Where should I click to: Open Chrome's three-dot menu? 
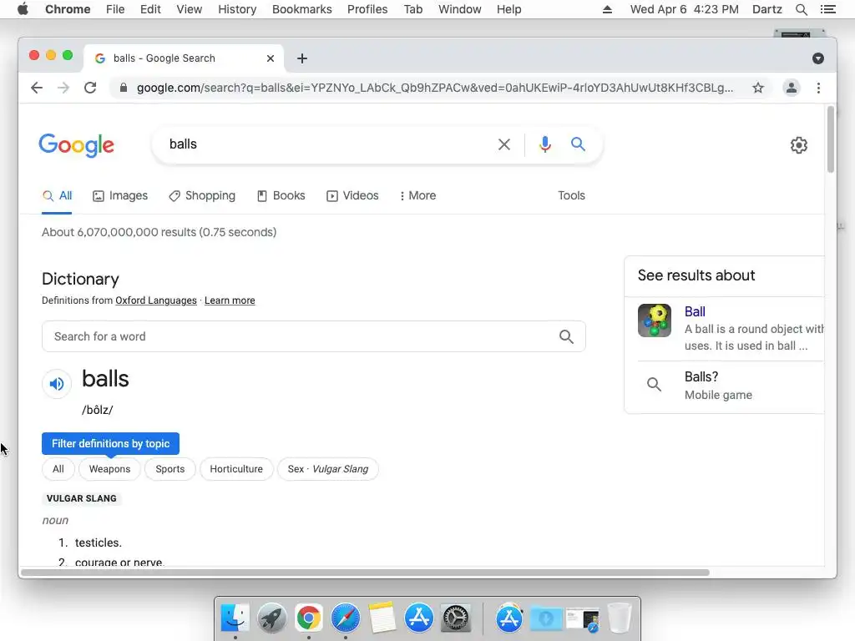(x=818, y=88)
